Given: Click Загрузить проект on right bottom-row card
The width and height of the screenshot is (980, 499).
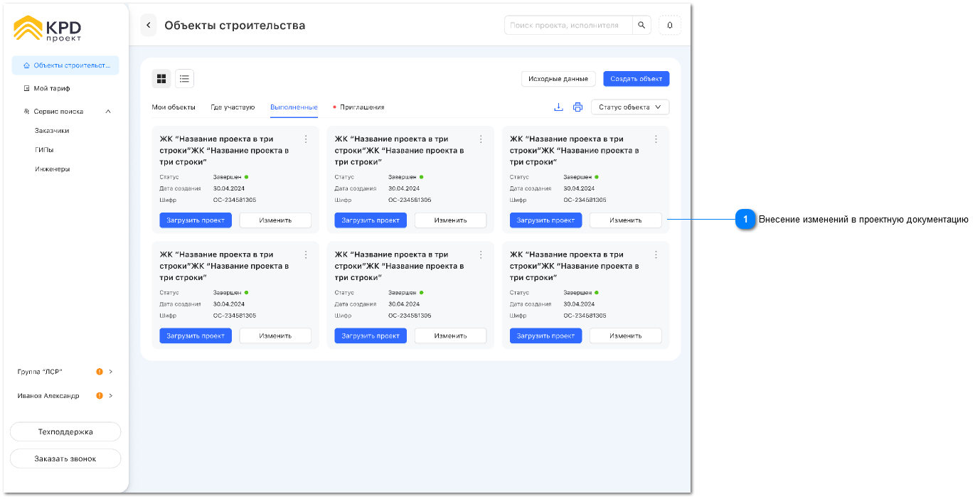Looking at the screenshot, I should (x=545, y=336).
